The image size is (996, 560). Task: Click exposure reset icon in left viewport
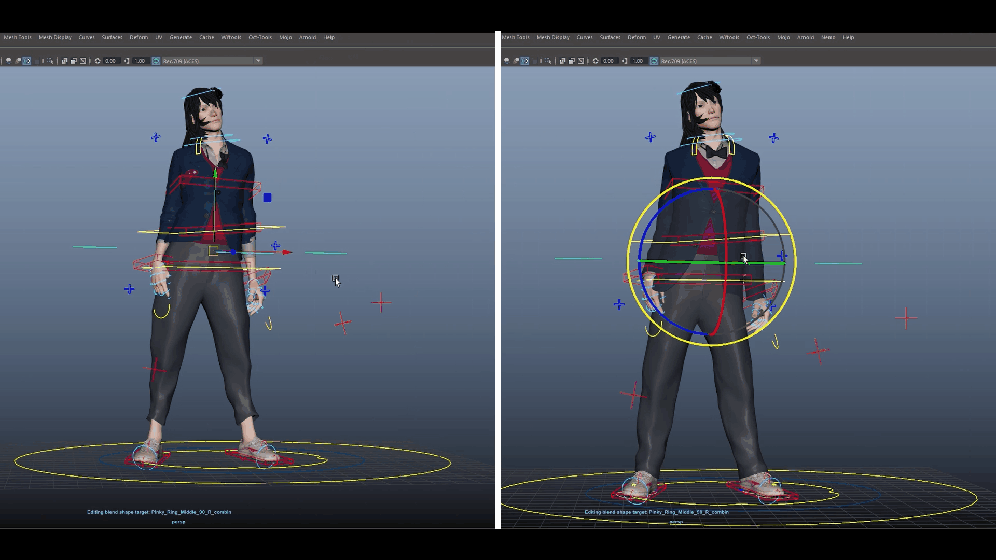point(98,61)
